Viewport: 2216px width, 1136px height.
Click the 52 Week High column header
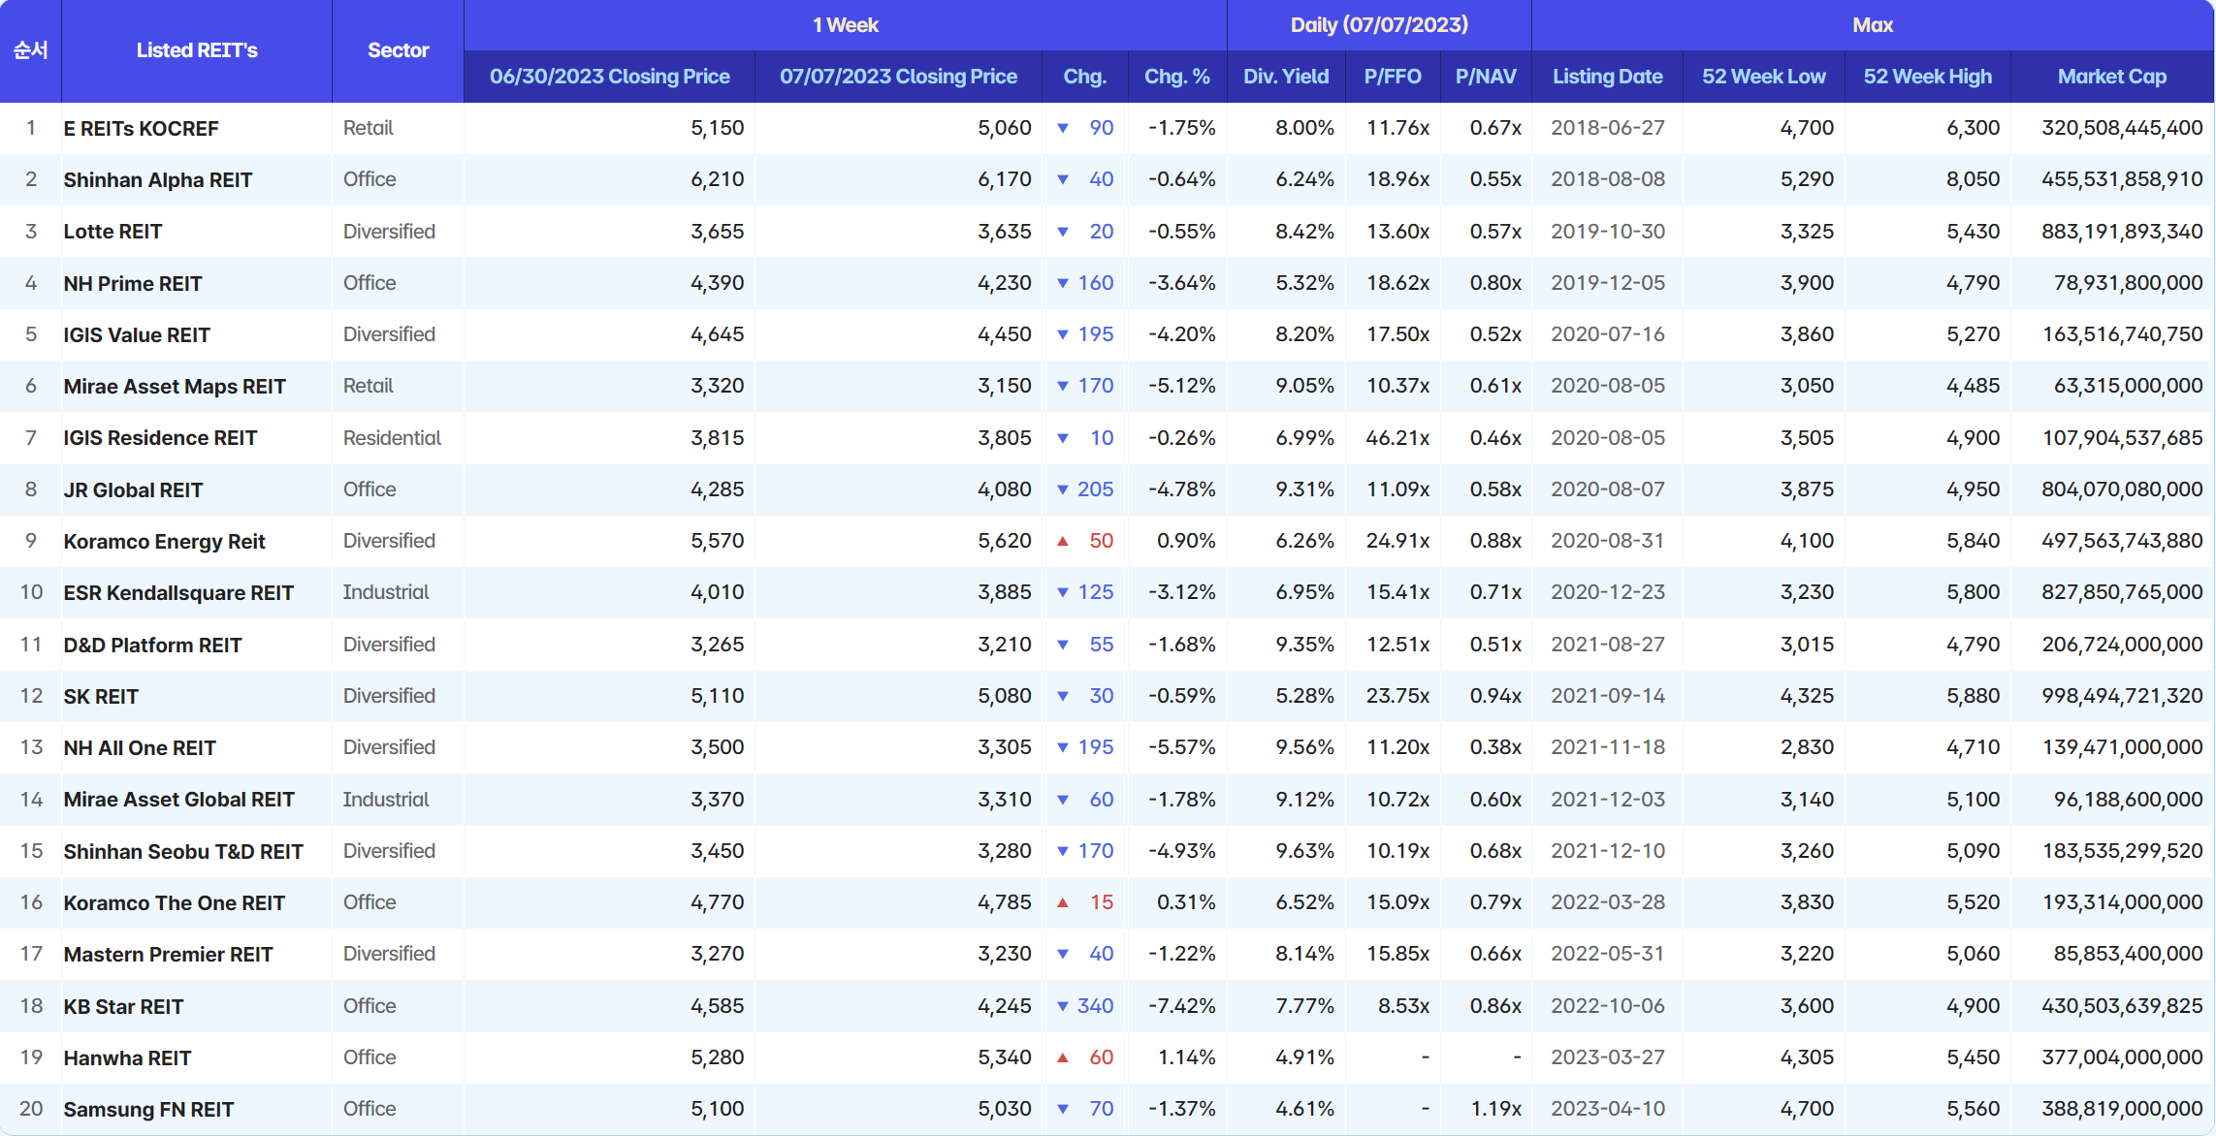click(1927, 77)
